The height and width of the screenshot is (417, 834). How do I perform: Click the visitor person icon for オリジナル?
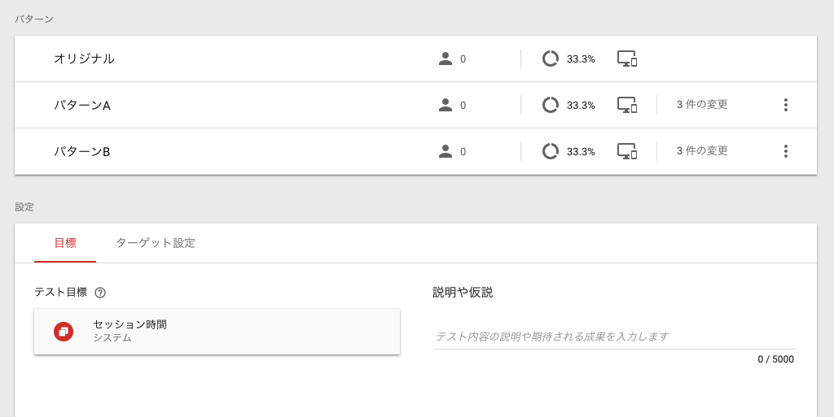[x=446, y=59]
